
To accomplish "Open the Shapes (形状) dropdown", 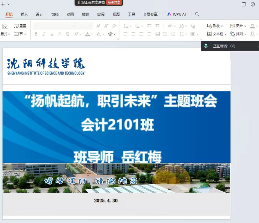I will (215, 26).
